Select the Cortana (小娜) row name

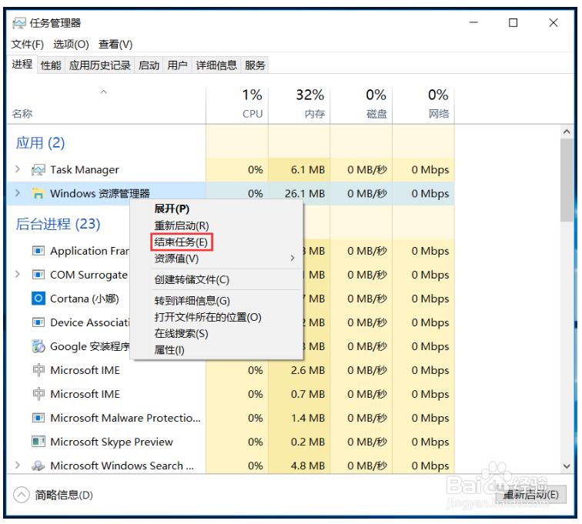pos(85,299)
